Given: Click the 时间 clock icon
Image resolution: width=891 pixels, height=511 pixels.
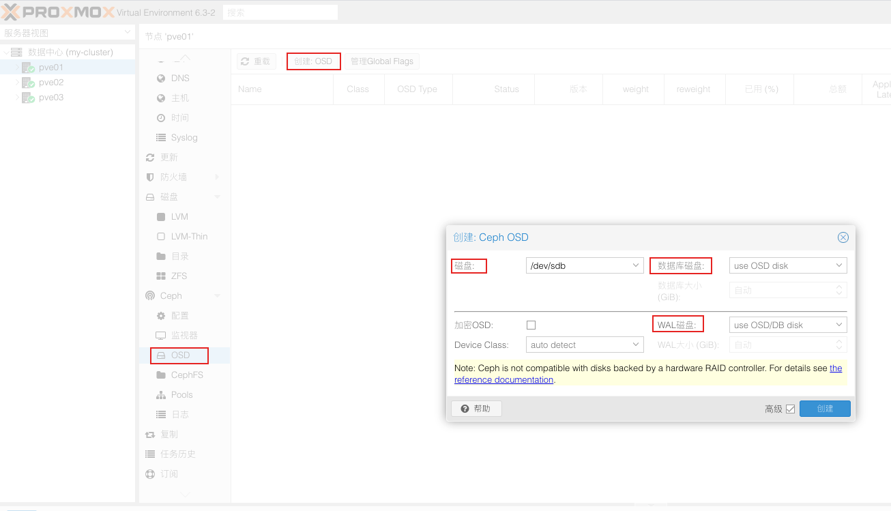Looking at the screenshot, I should point(161,118).
